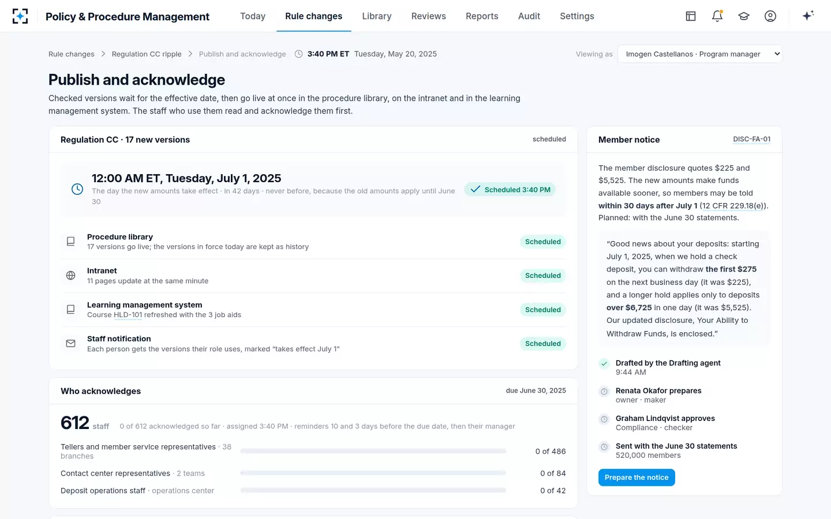Click 'Regulation CC · 17 new versions' heading
The image size is (831, 519).
pos(125,140)
